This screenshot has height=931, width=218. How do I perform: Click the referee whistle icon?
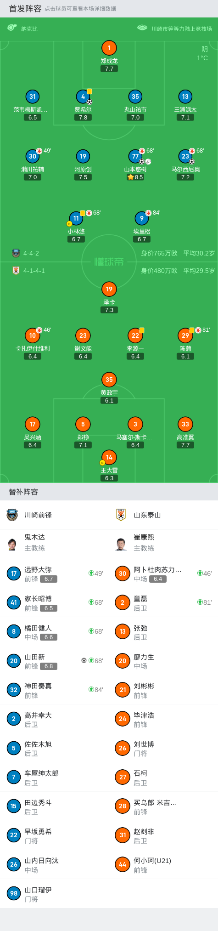point(12,28)
